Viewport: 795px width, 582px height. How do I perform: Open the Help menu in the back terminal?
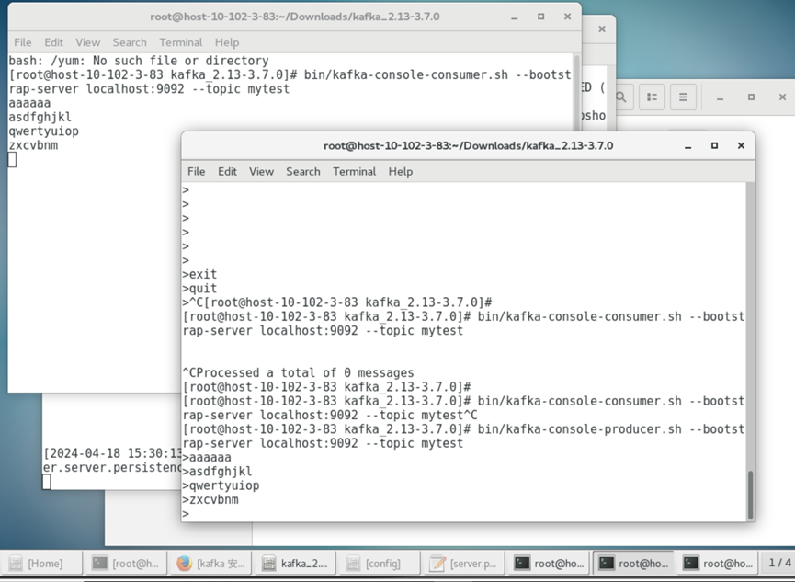[227, 42]
